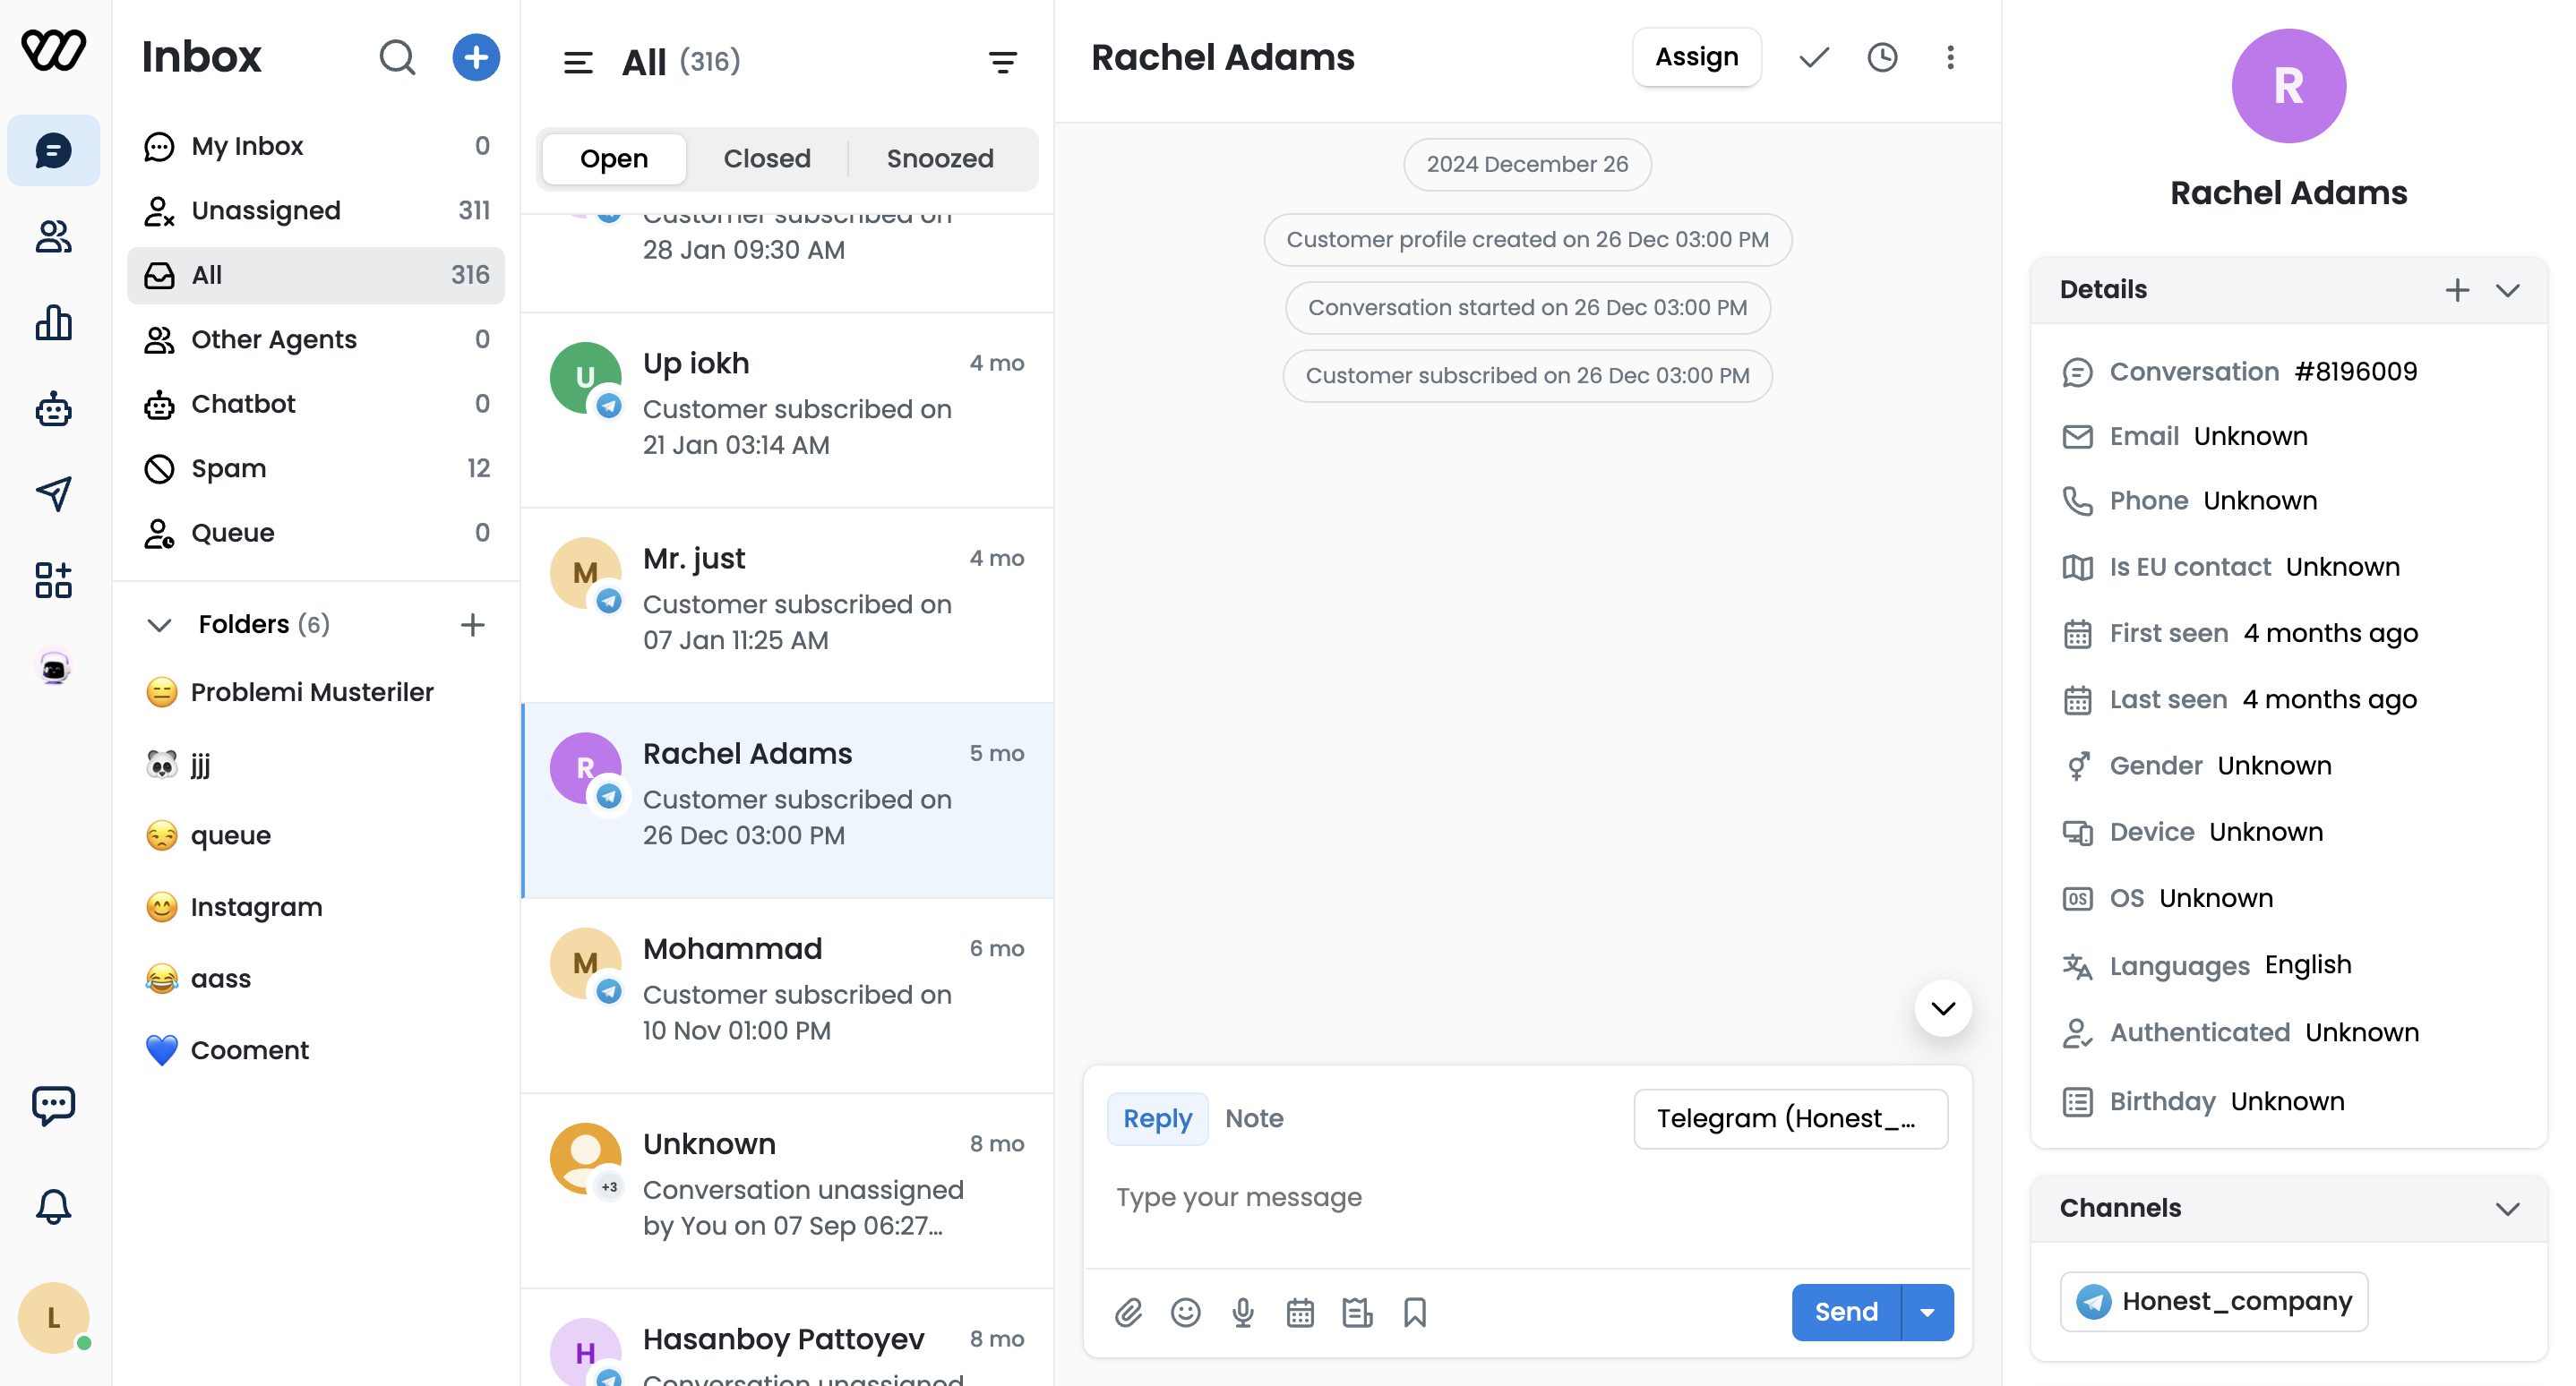Select My Inbox in navigation
This screenshot has height=1386, width=2576.
316,146
